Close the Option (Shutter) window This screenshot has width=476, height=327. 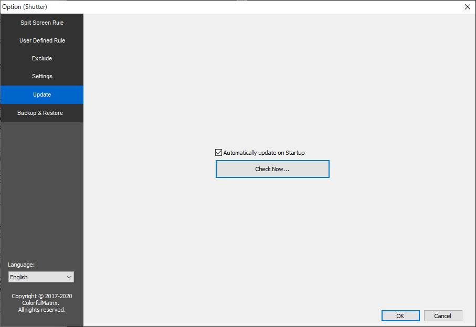(x=467, y=6)
